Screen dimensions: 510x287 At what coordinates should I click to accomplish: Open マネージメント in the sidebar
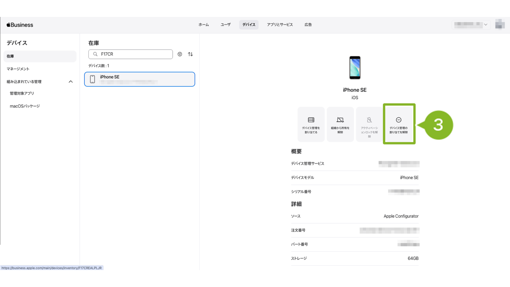[18, 69]
